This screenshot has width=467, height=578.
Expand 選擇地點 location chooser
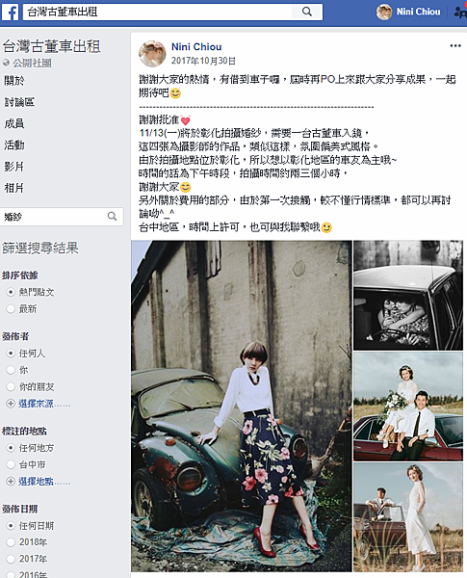(x=44, y=482)
